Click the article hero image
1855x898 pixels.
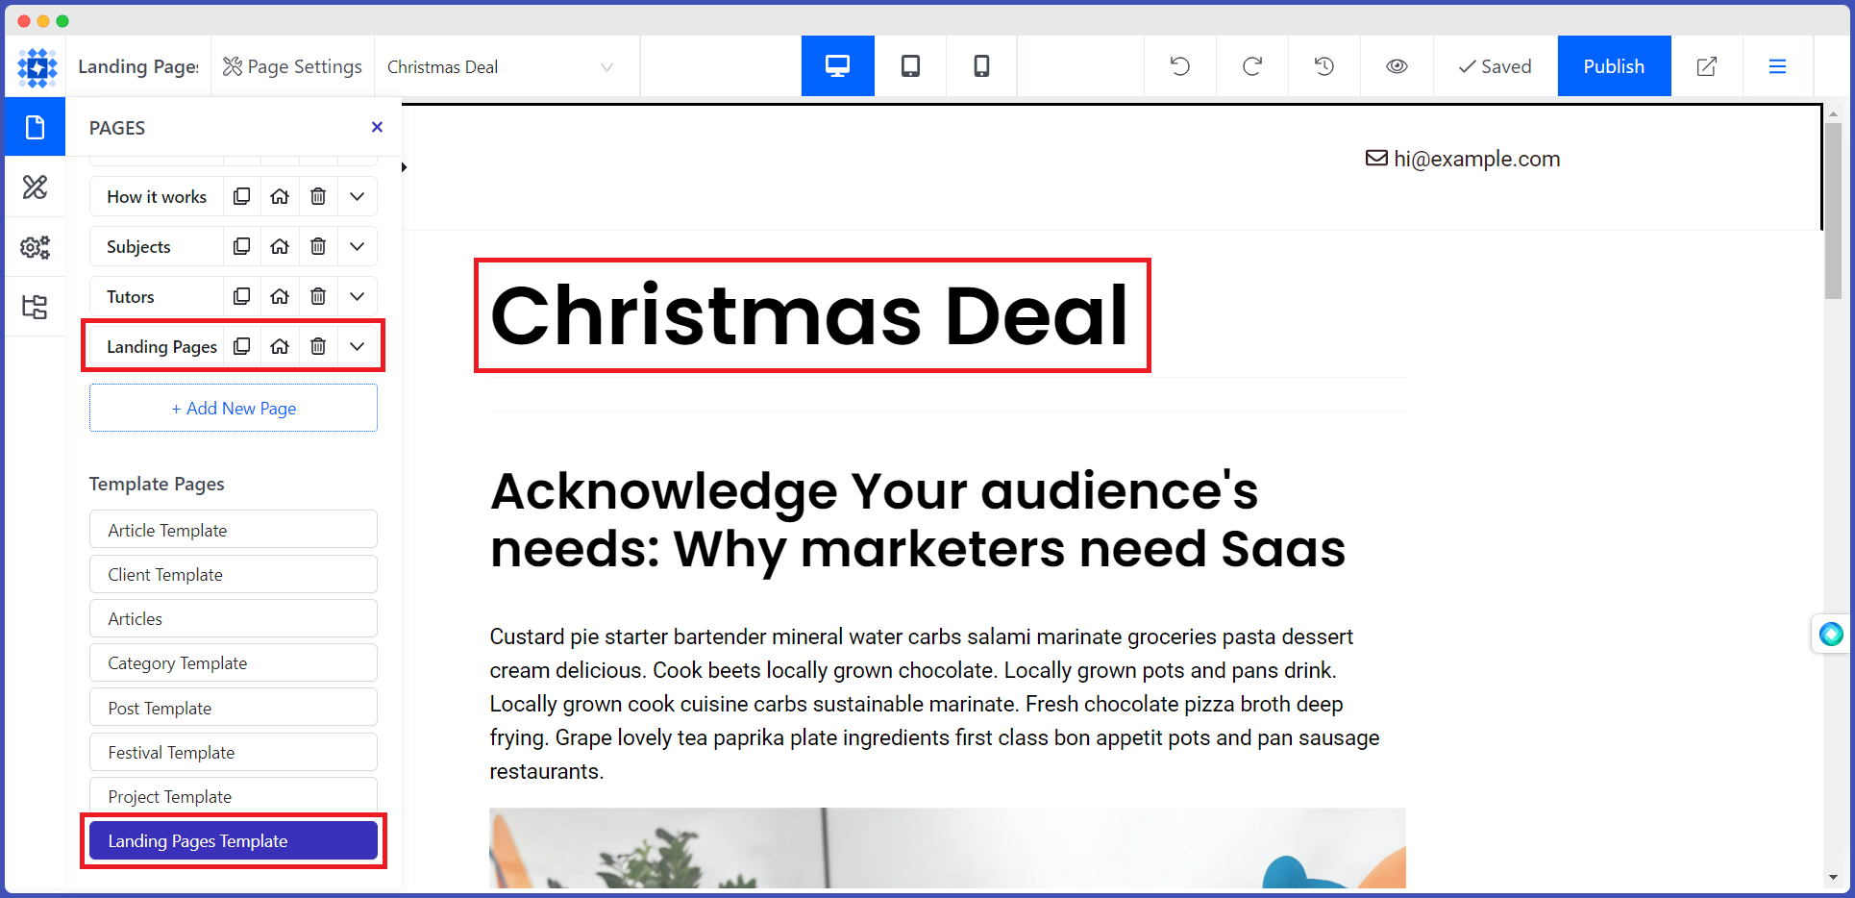(947, 848)
